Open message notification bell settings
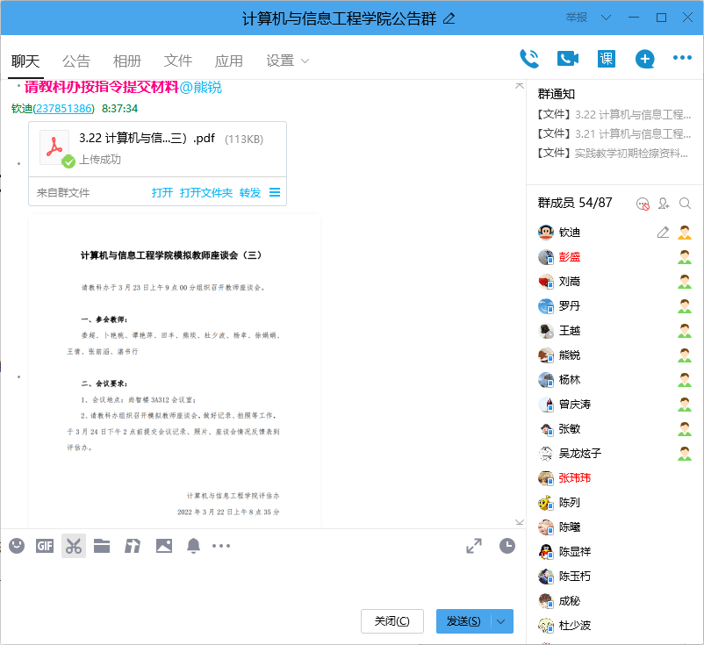704x645 pixels. click(193, 545)
